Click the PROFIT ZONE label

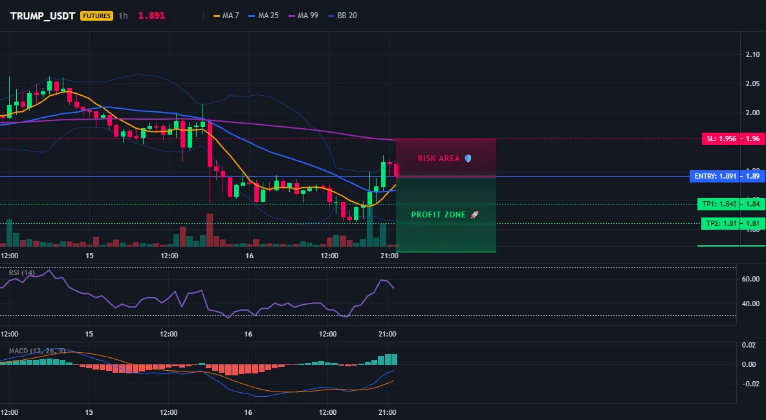(439, 215)
